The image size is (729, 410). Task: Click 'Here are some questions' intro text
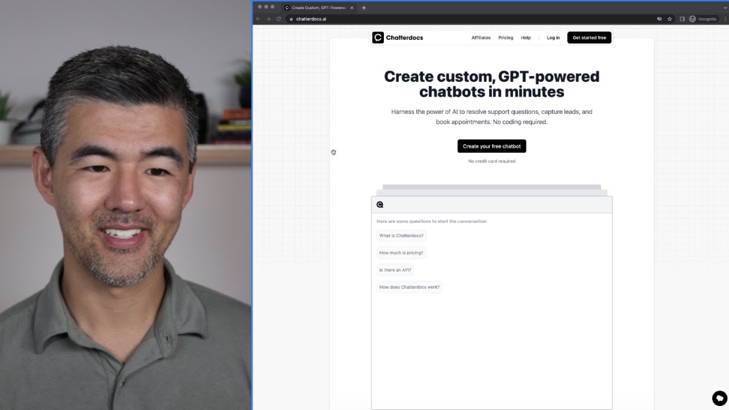pos(432,221)
